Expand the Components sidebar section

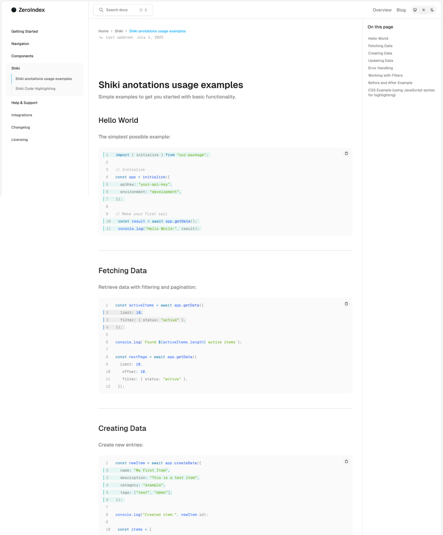coord(22,56)
